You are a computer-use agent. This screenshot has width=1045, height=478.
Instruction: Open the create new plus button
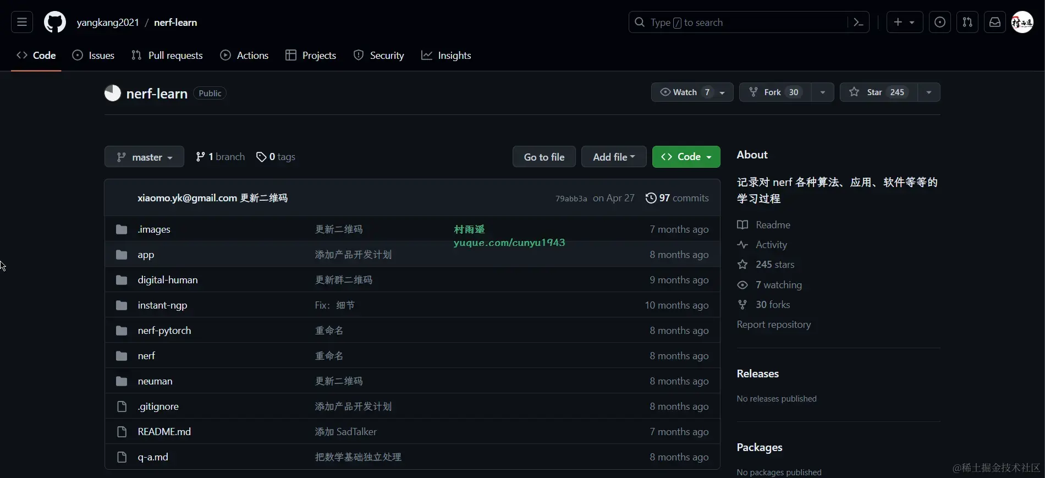click(x=898, y=22)
